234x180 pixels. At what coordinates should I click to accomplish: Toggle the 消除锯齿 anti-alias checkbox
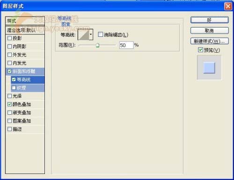click(101, 35)
